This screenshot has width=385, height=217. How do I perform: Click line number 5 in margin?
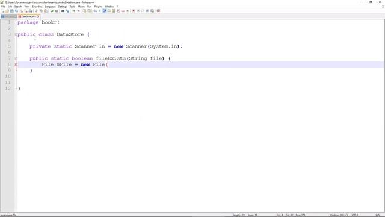click(9, 46)
